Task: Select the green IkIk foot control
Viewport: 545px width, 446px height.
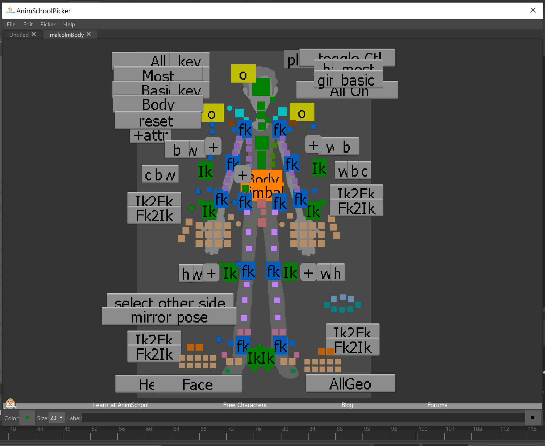Action: pyautogui.click(x=260, y=358)
